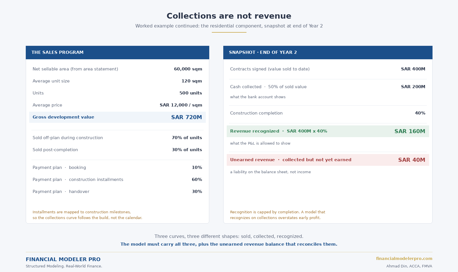
Task: Click the 'Ahmad Din, ACCA, FMVA' credit
Action: click(x=409, y=266)
